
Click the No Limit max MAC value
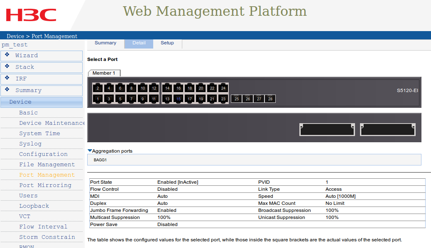click(x=335, y=204)
